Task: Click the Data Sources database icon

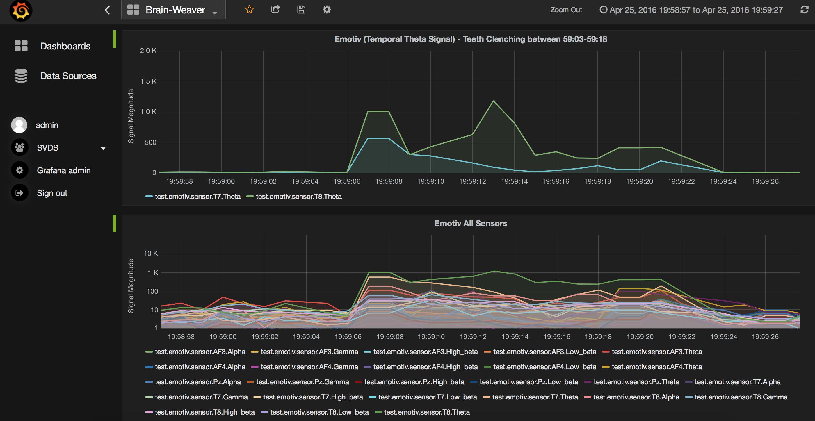Action: [x=21, y=76]
